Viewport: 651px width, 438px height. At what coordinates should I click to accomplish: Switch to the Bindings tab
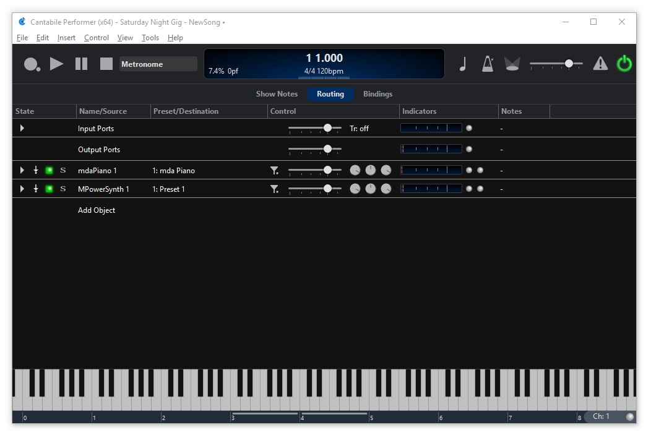378,94
